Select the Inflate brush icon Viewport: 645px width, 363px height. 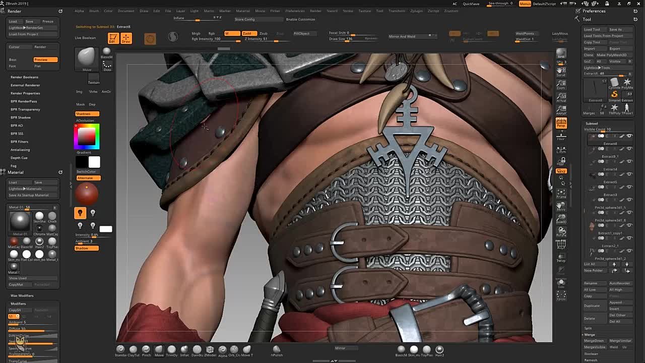[184, 350]
